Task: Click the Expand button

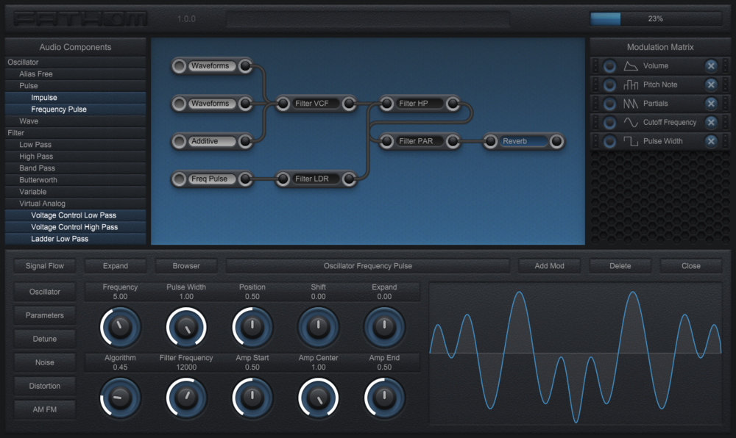Action: tap(116, 265)
